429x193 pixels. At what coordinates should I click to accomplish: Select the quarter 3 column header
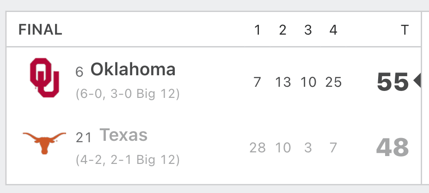[308, 30]
